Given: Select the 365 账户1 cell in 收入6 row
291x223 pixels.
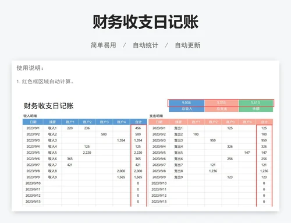Looking at the screenshot, I should tap(70, 159).
